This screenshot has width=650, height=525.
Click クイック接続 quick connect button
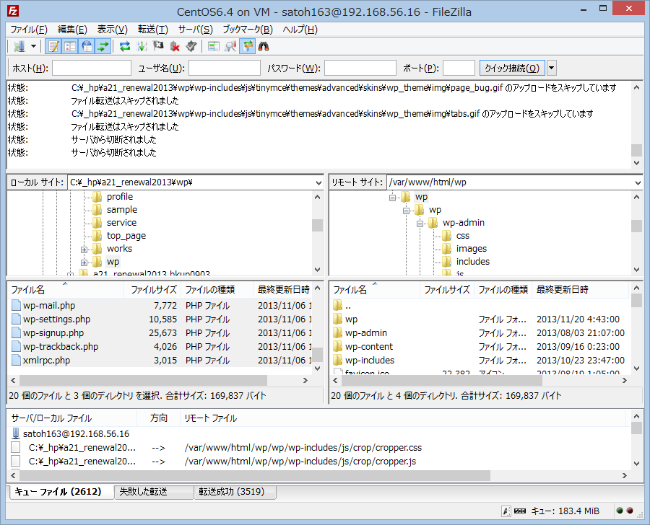512,69
